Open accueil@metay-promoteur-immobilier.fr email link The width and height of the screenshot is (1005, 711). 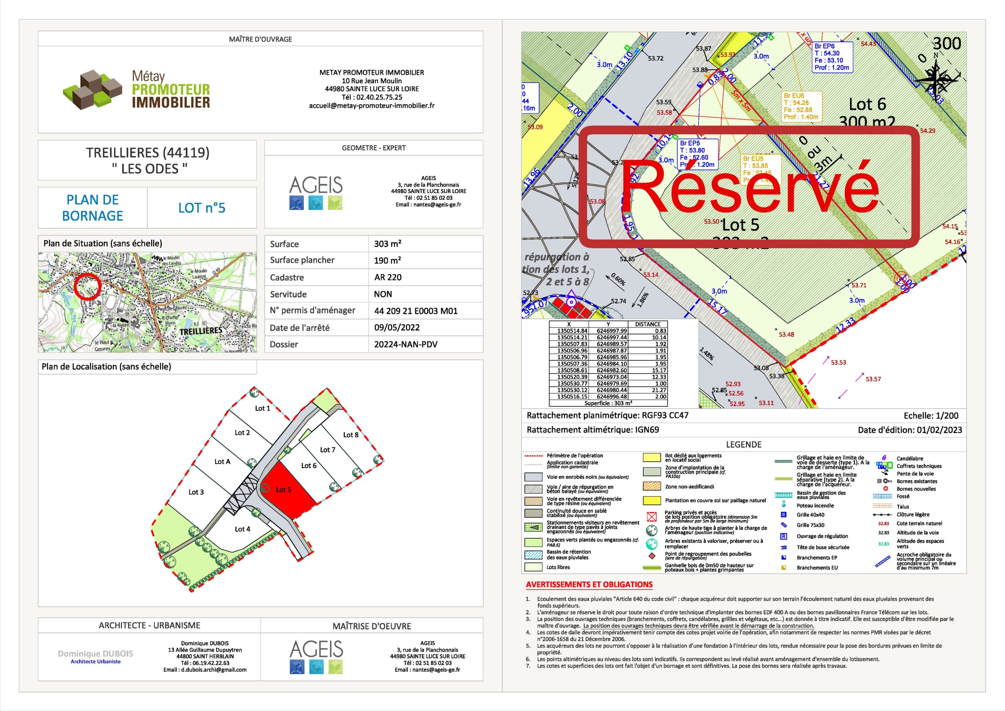(x=372, y=106)
